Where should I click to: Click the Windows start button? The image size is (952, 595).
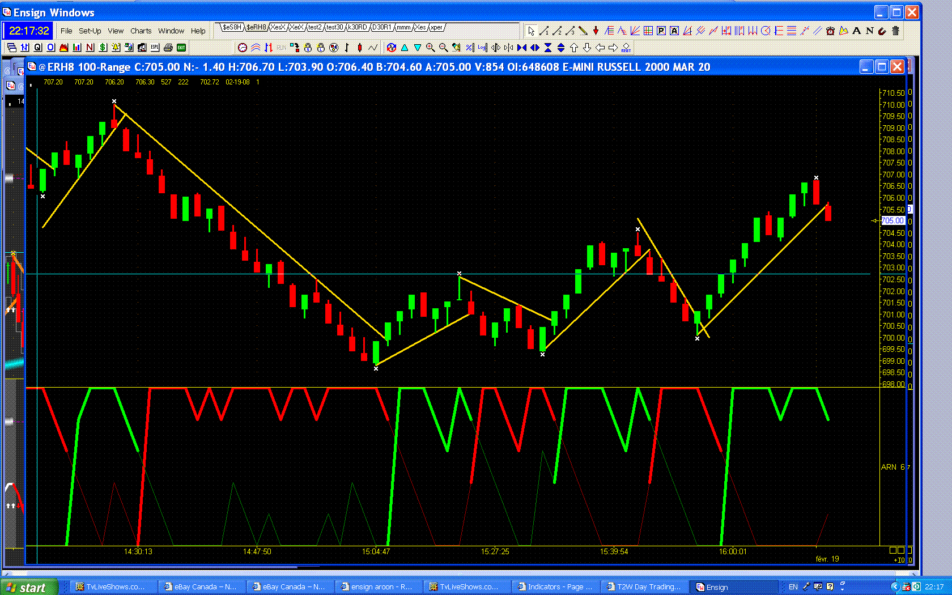pyautogui.click(x=28, y=587)
